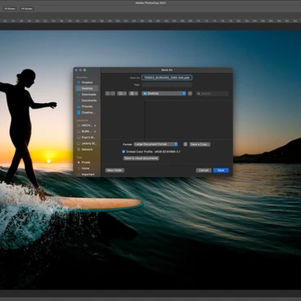Collapse the dialog with chevron button
This screenshot has height=301, width=301.
pos(190,93)
